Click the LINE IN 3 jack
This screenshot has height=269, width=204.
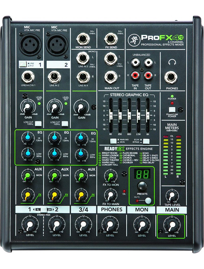pos(83,58)
